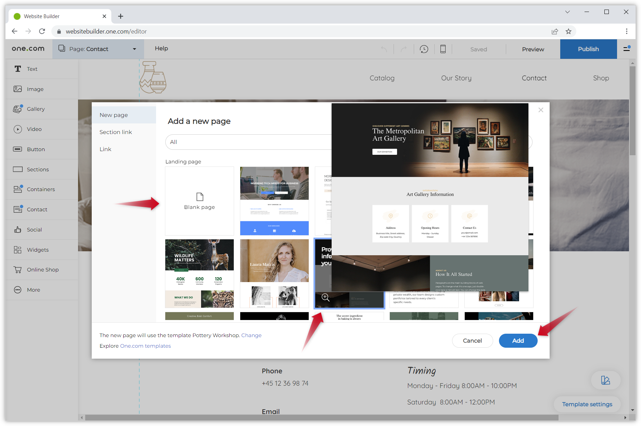Click the Widgets icon in sidebar
This screenshot has height=426, width=641.
(17, 250)
